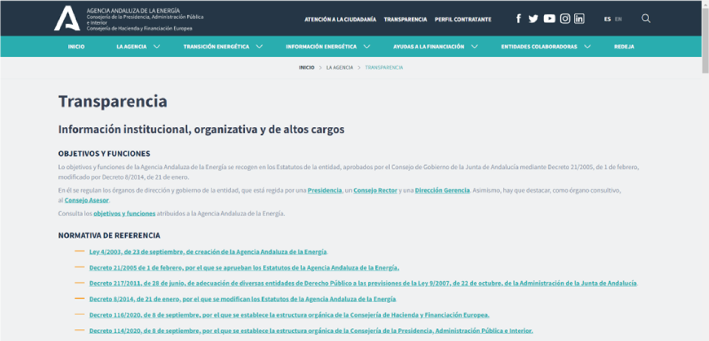Screen dimensions: 709x341
Task: Open REDEJA menu item
Action: point(624,47)
